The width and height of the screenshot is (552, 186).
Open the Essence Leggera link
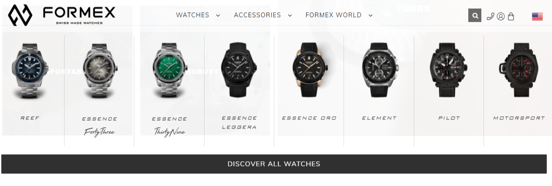coord(239,122)
